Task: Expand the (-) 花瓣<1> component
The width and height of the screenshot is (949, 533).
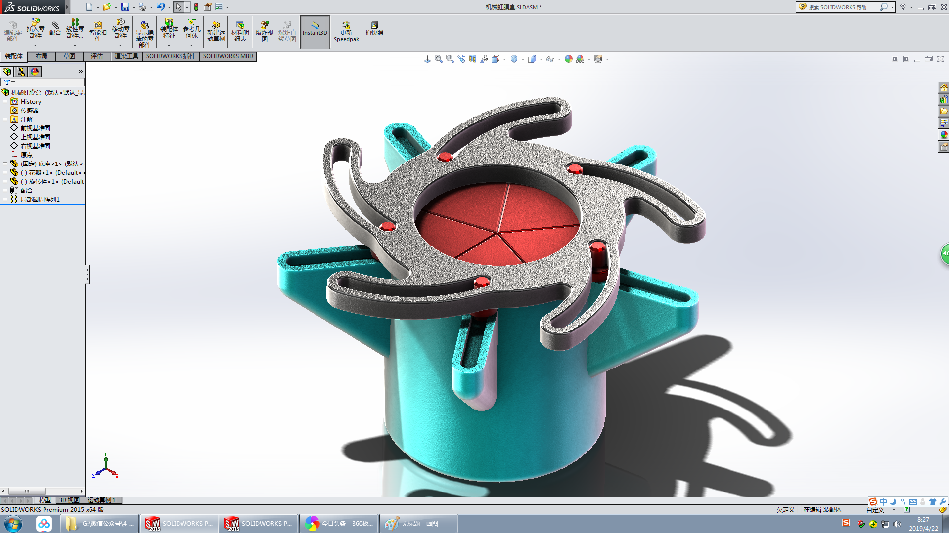Action: pyautogui.click(x=5, y=173)
